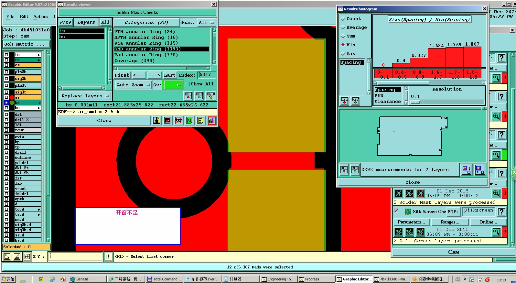
Task: Click the red pad display icon beside Close
Action: (x=168, y=121)
